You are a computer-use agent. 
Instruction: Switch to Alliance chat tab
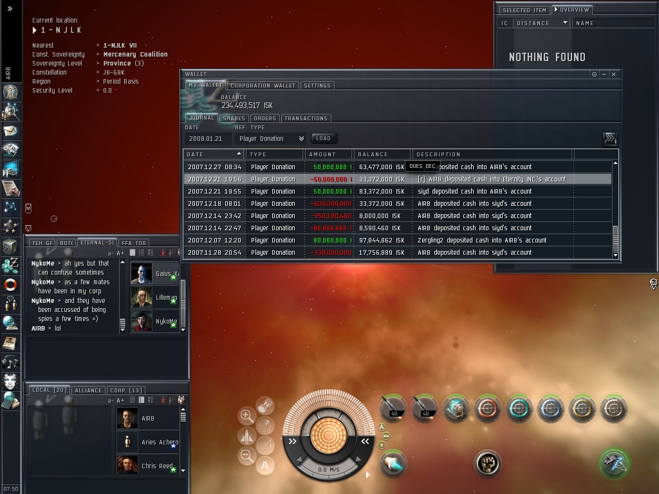point(88,390)
